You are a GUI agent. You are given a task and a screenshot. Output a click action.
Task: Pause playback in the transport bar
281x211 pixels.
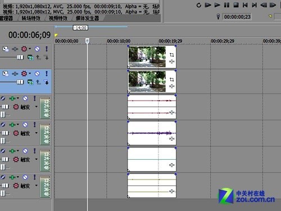tap(226, 5)
